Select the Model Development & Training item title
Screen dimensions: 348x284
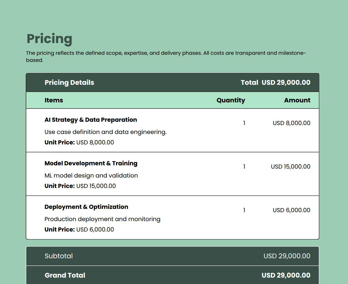coord(91,163)
